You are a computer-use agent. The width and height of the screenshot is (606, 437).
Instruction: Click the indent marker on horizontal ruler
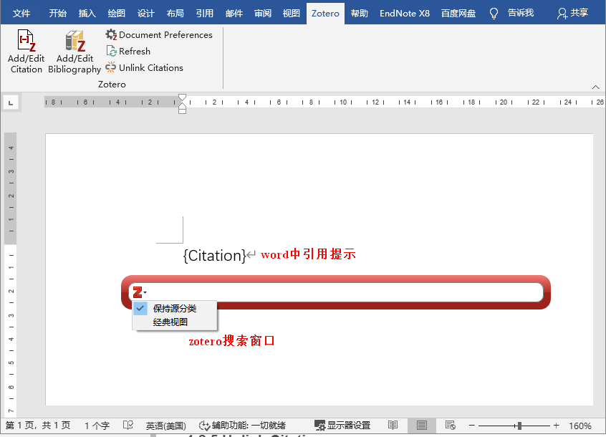point(183,104)
